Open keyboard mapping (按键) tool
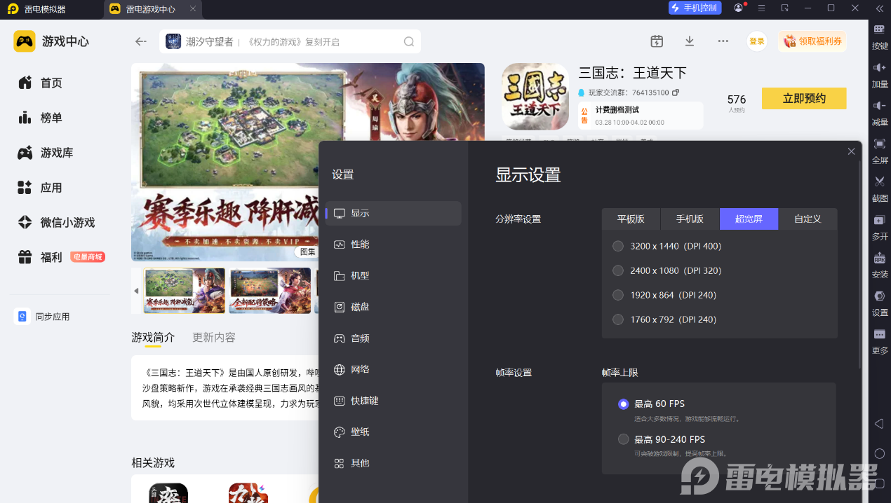 (x=879, y=30)
